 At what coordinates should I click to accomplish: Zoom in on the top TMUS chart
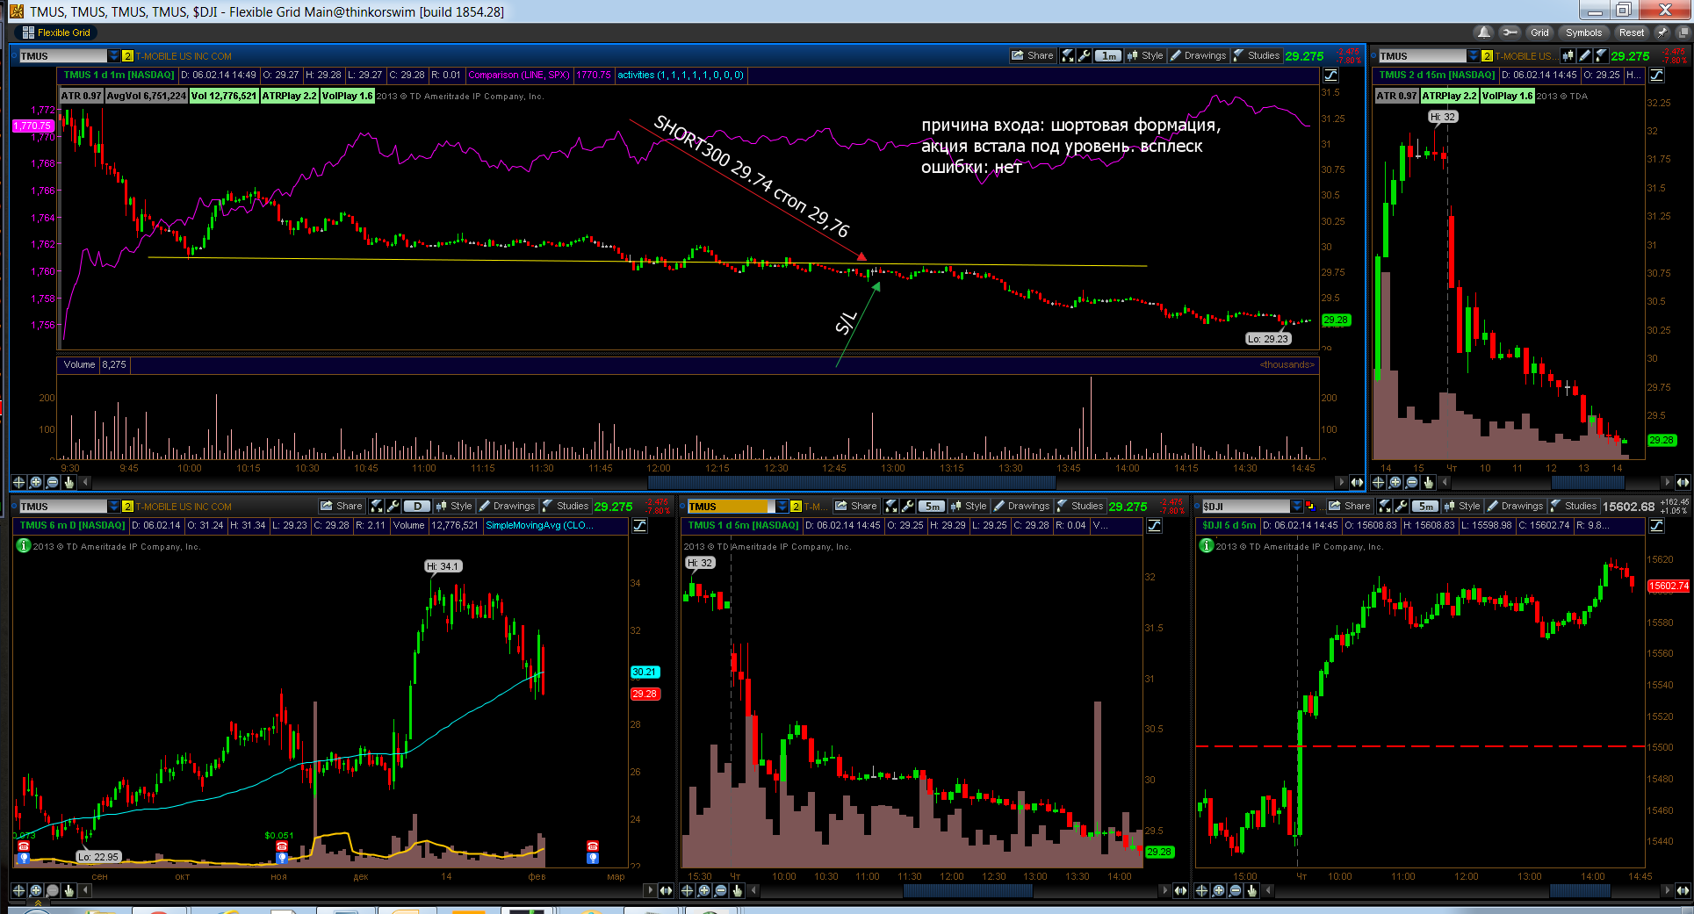[x=35, y=482]
